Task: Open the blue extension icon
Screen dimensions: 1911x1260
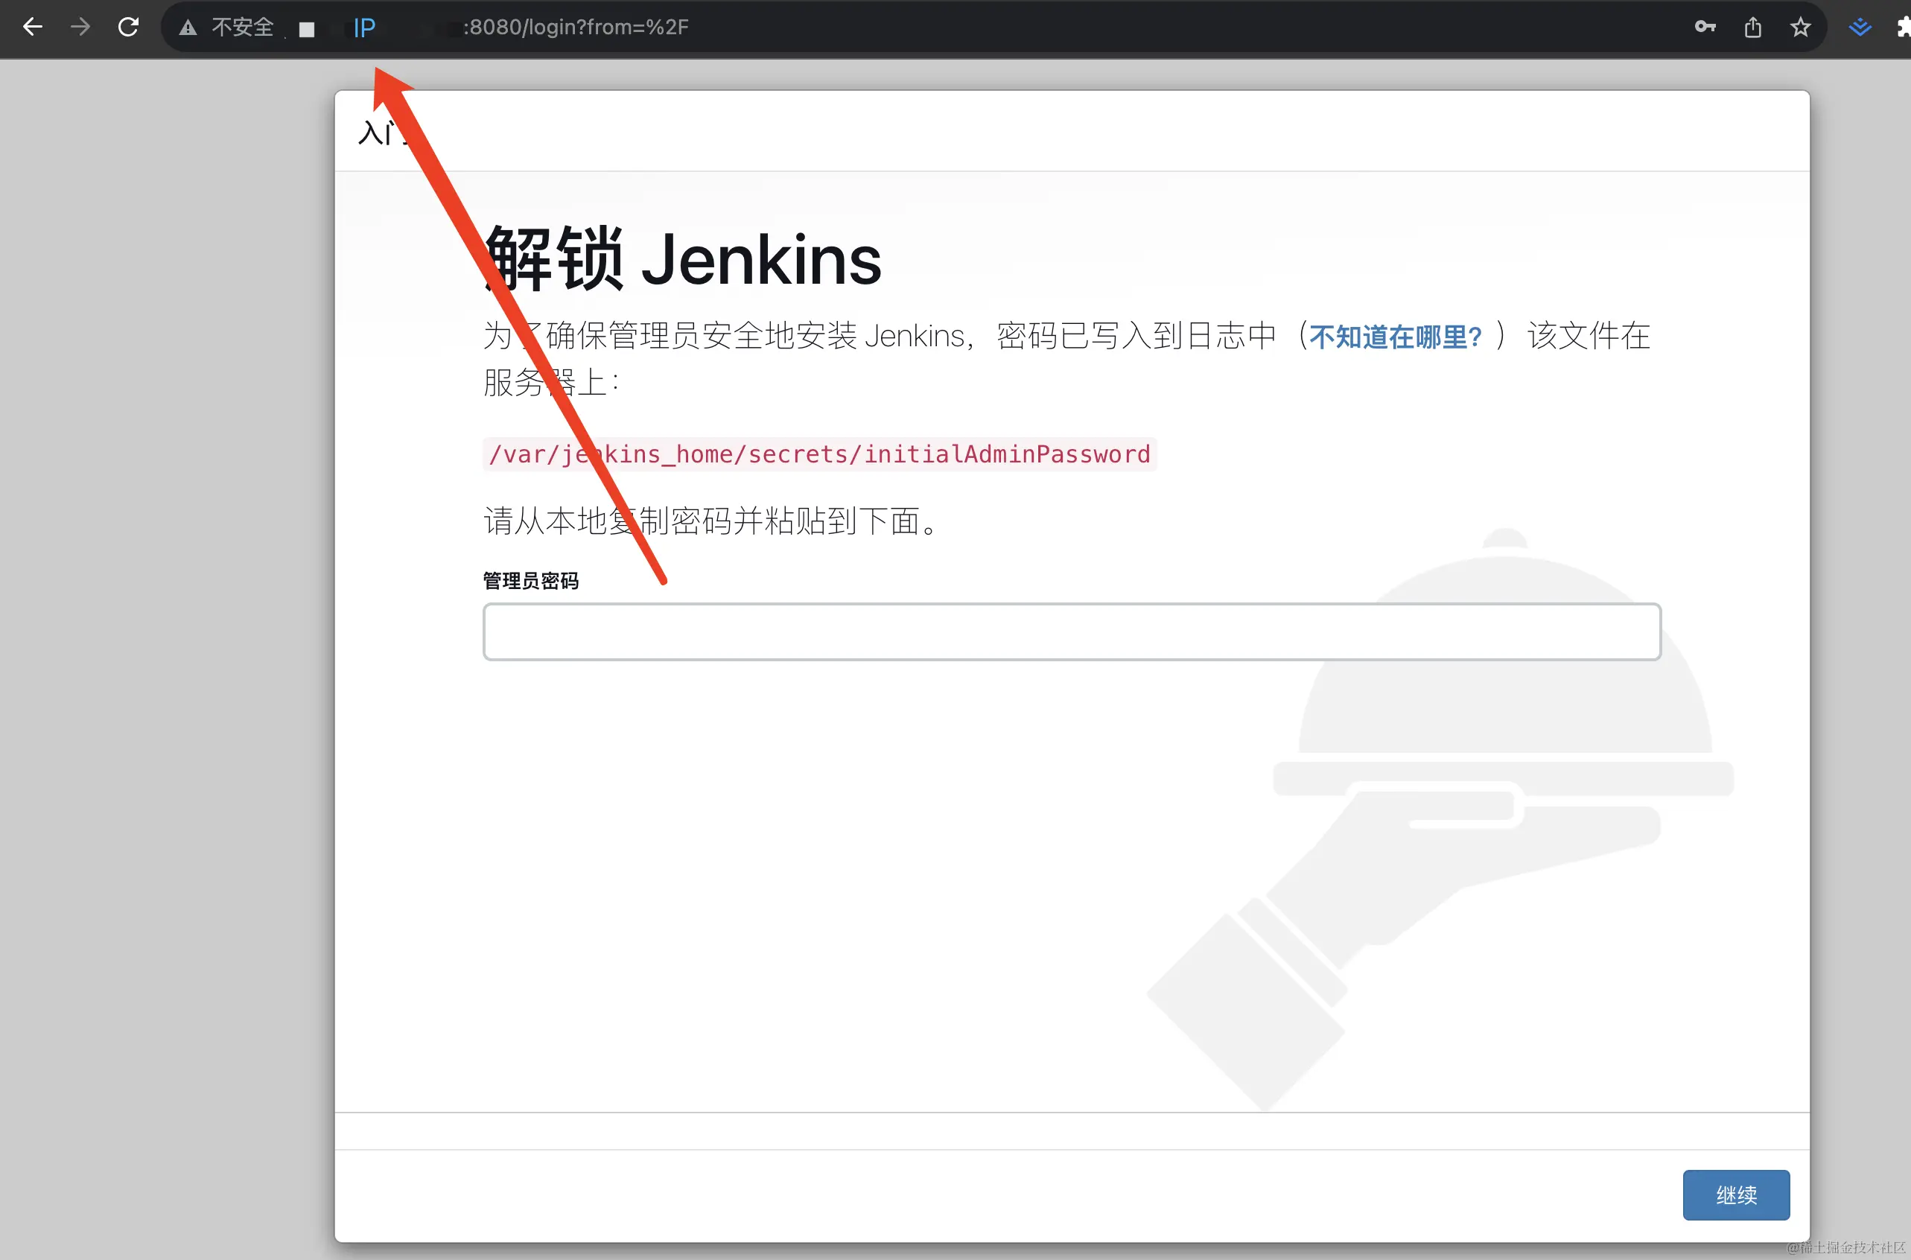Action: (1860, 28)
